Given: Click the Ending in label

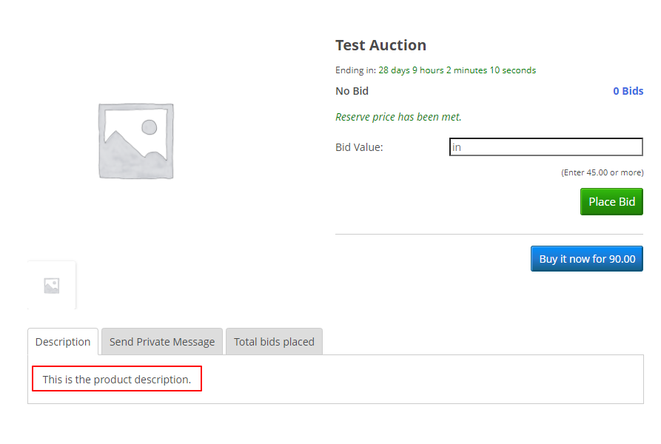Looking at the screenshot, I should point(356,70).
